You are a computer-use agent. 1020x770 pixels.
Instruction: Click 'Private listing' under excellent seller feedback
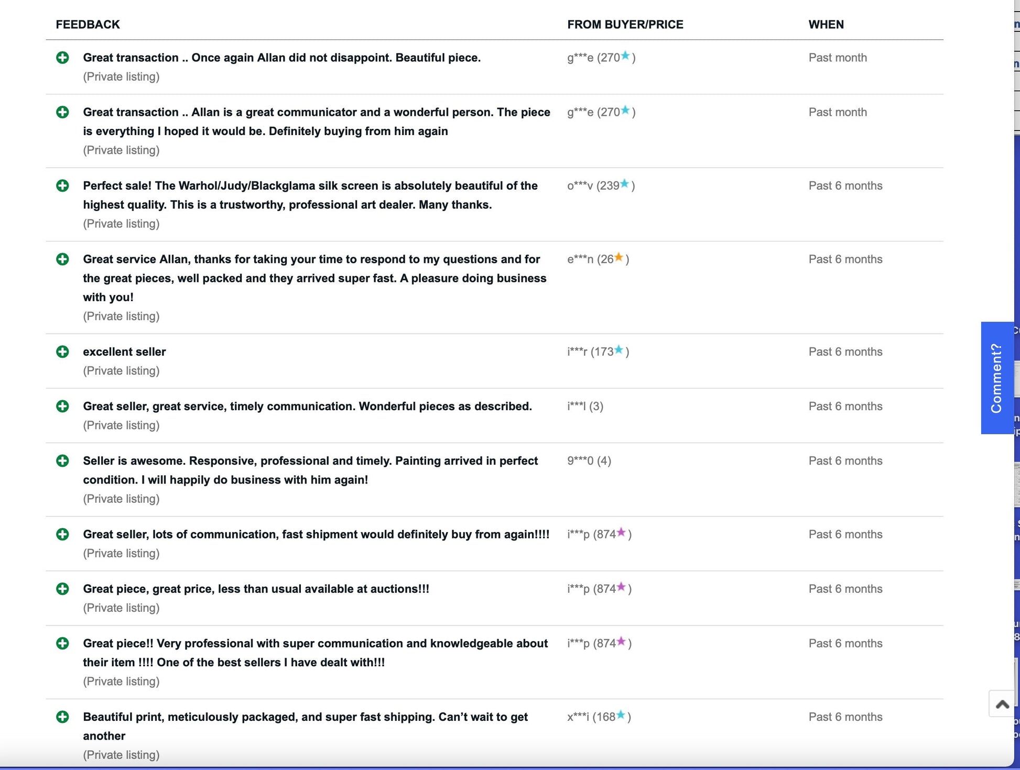coord(121,371)
